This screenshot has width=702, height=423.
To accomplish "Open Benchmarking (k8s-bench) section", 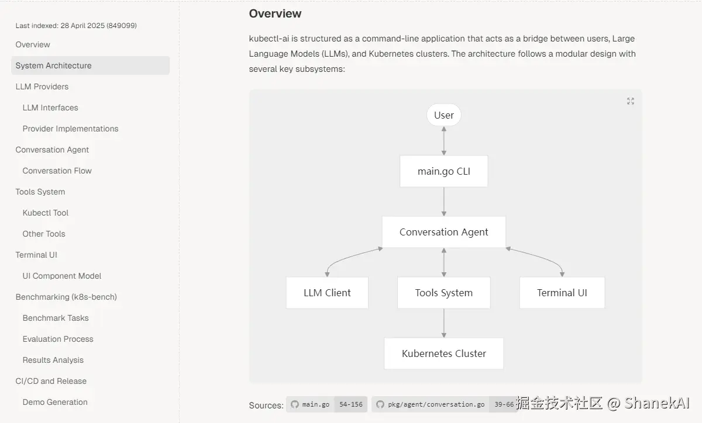I will [x=66, y=297].
